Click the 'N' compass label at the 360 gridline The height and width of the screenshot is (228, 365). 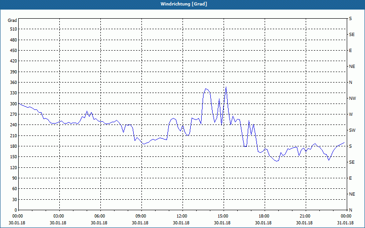350,83
